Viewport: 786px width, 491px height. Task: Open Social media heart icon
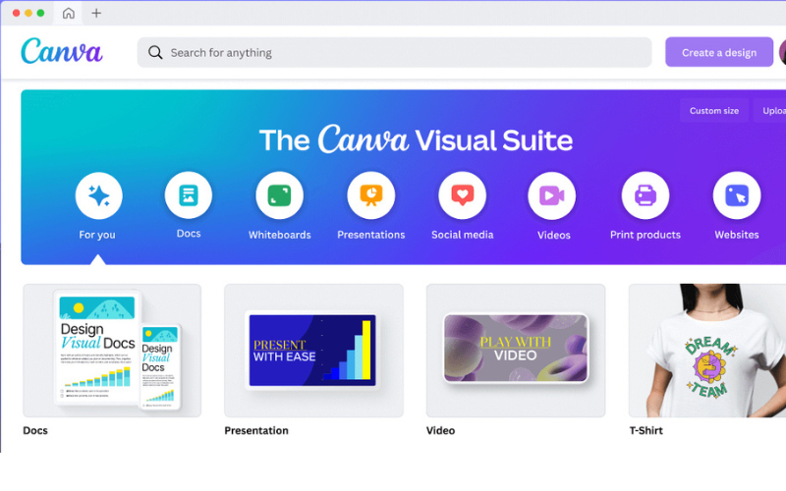(x=462, y=195)
